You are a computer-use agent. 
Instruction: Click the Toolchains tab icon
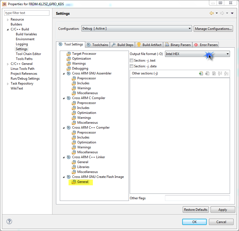click(88, 45)
